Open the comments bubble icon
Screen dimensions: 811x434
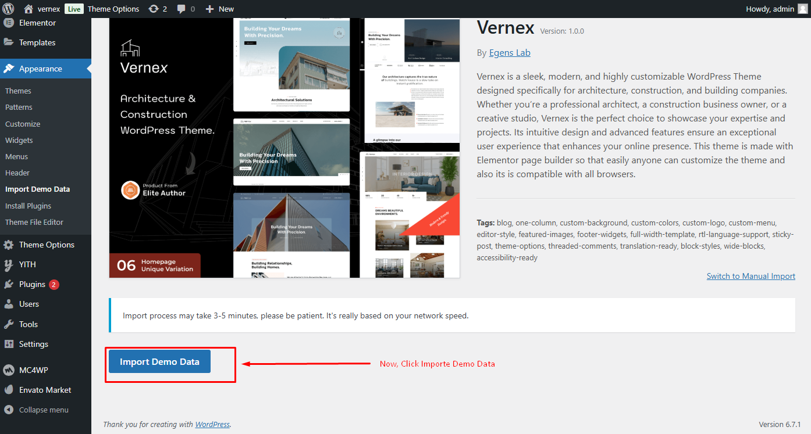(x=182, y=9)
